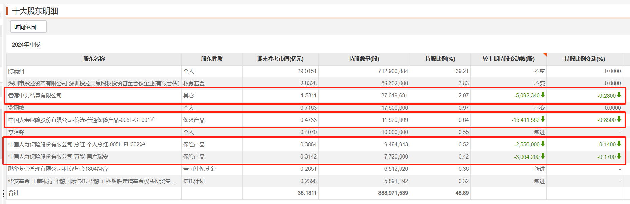This screenshot has width=630, height=204.
Task: Open 中国人寿 分红-个人分红 shareholder link
Action: coord(76,145)
